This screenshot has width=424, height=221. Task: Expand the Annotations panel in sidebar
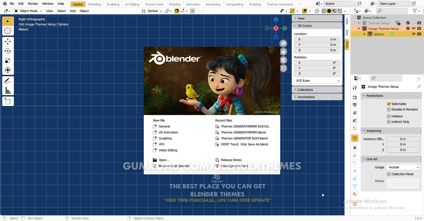317,97
